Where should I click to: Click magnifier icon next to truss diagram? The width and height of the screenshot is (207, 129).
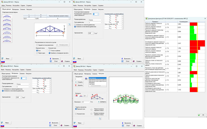tap(69, 24)
